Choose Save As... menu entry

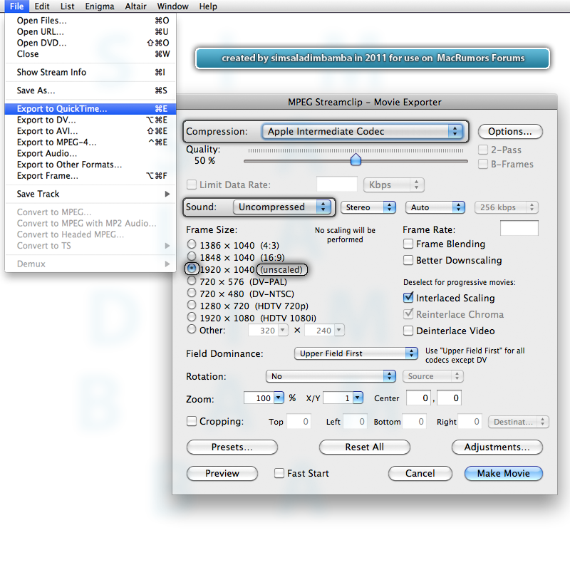pos(90,90)
